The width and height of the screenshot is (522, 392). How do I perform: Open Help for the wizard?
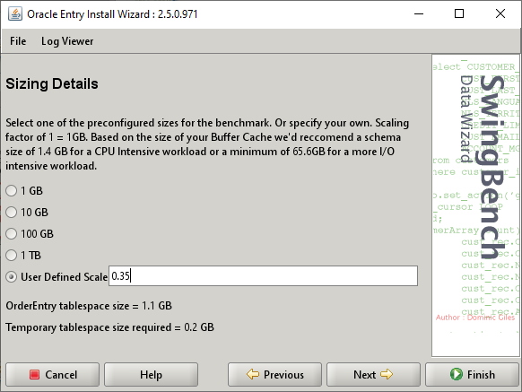coord(152,375)
